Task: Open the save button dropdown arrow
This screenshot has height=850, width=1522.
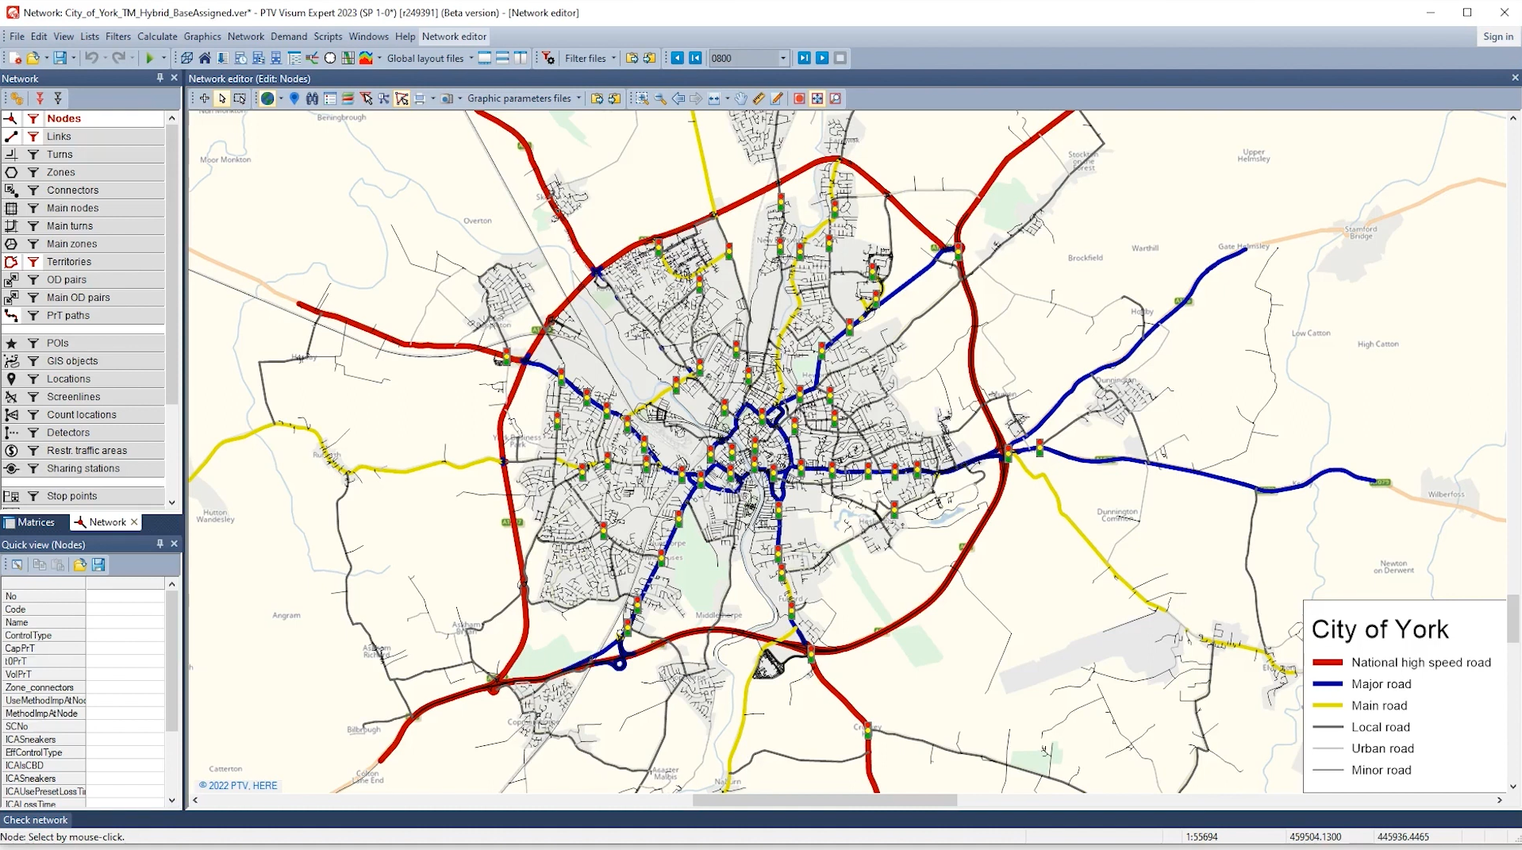Action: [x=73, y=58]
